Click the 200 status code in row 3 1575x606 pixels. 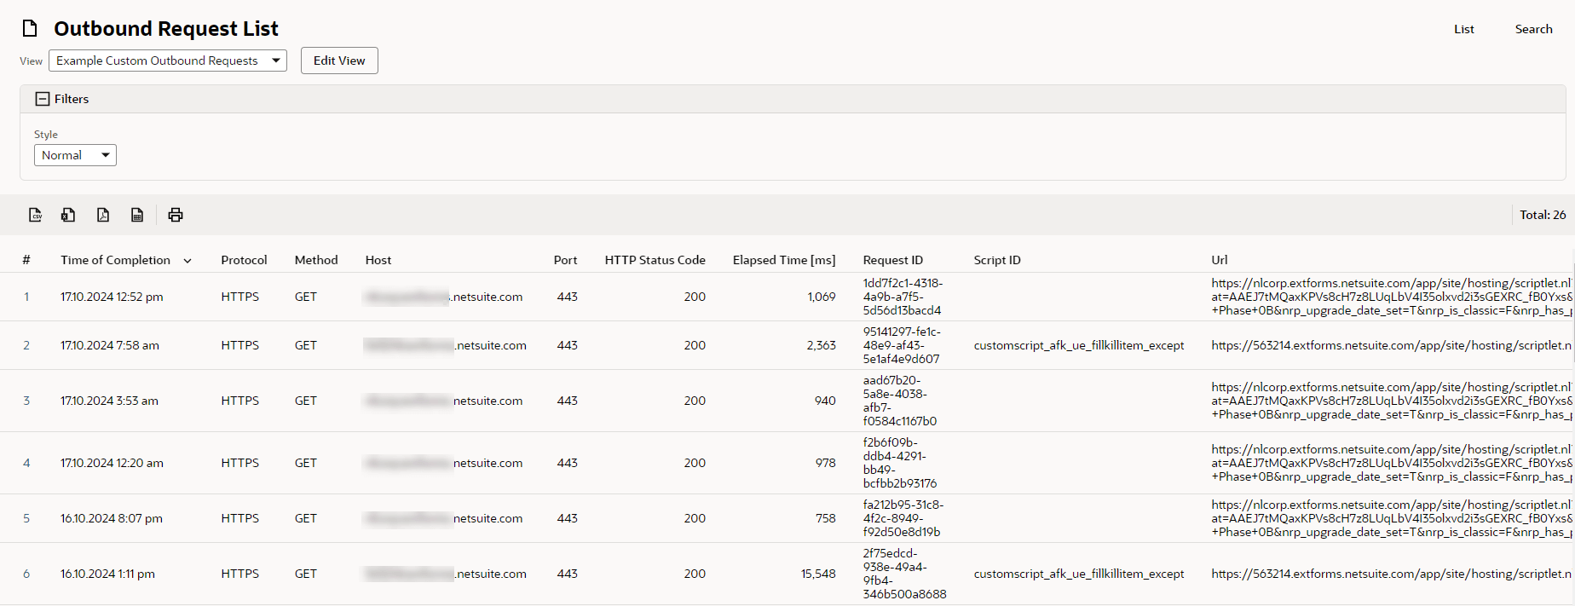(x=695, y=401)
